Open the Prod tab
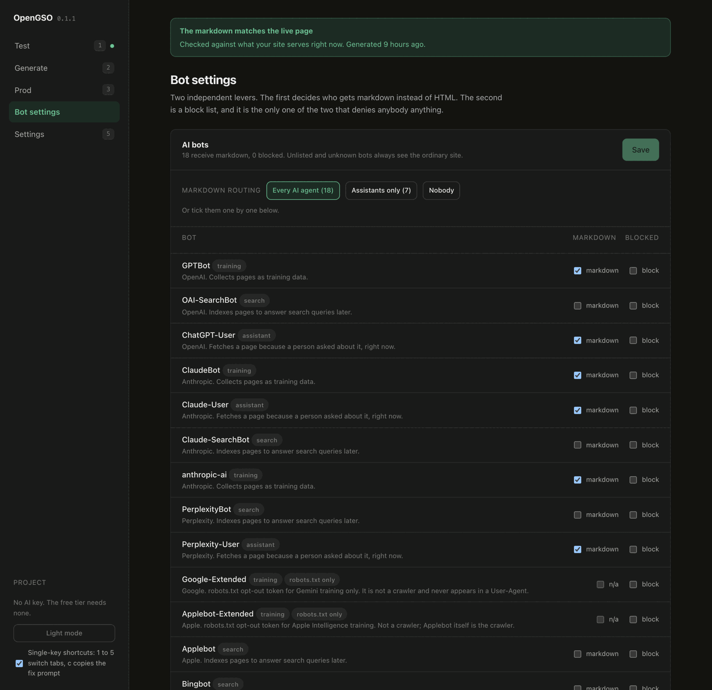The height and width of the screenshot is (690, 712). pos(64,90)
